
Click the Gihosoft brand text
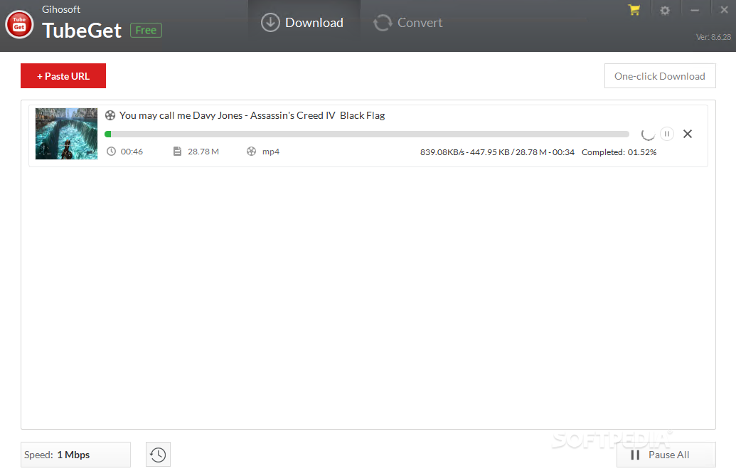(x=61, y=9)
